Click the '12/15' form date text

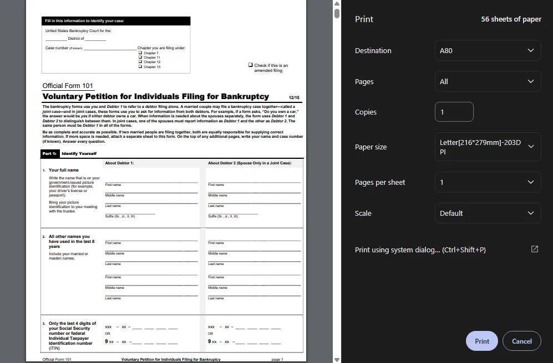[294, 97]
